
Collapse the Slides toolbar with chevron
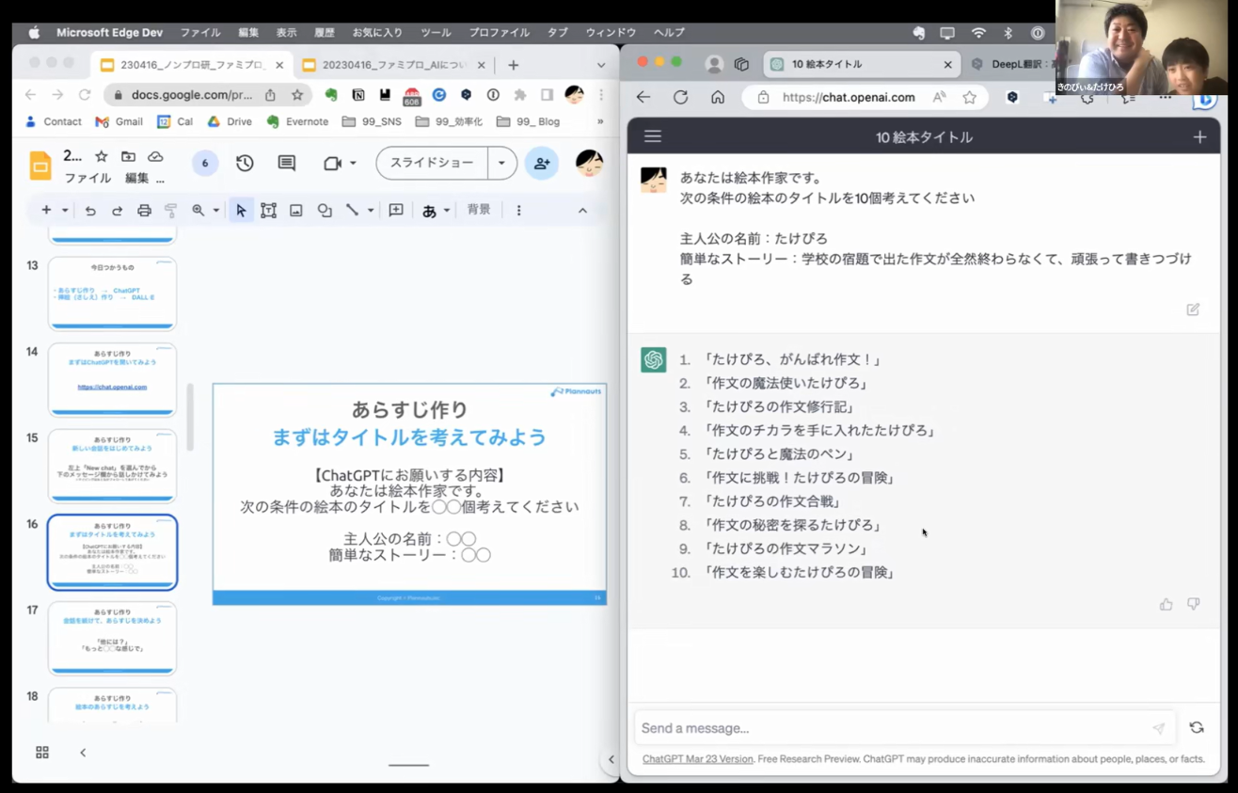tap(582, 211)
